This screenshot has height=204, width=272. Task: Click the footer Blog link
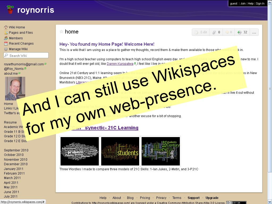(x=130, y=198)
